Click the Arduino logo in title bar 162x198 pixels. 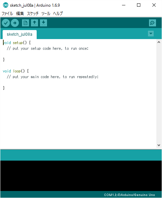point(6,5)
